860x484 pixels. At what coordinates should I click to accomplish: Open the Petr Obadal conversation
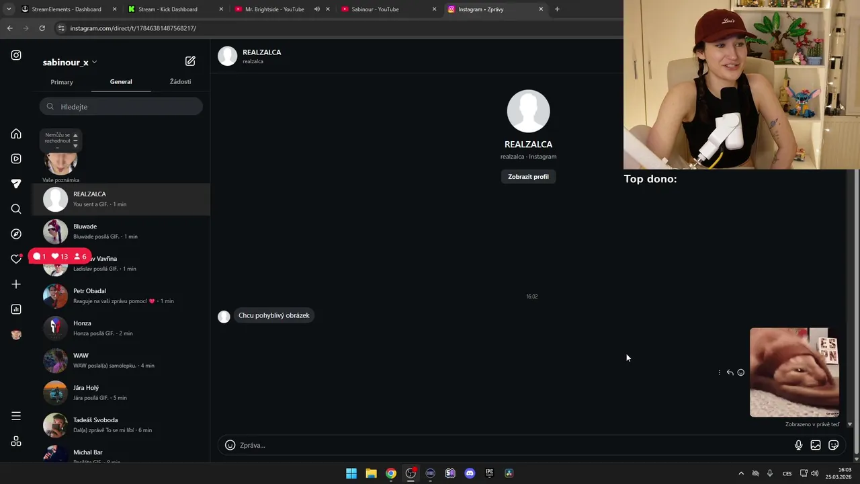point(121,296)
